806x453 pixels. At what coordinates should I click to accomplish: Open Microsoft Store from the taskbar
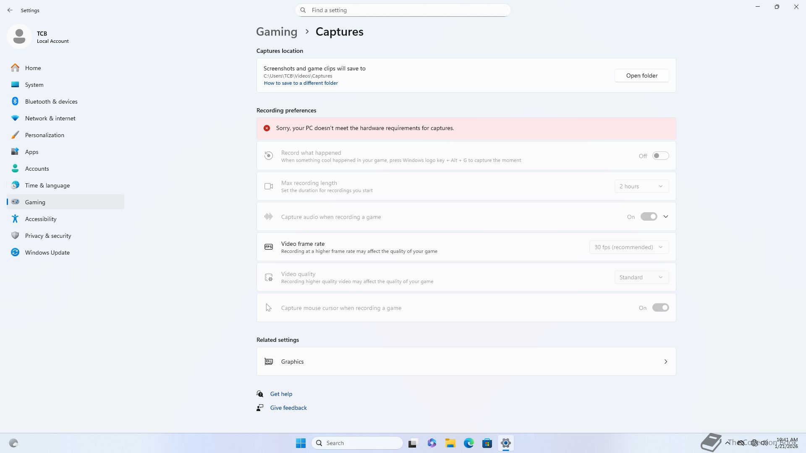click(487, 443)
